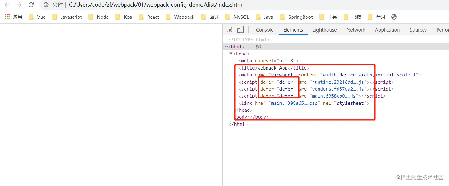Select the body element row

point(251,117)
